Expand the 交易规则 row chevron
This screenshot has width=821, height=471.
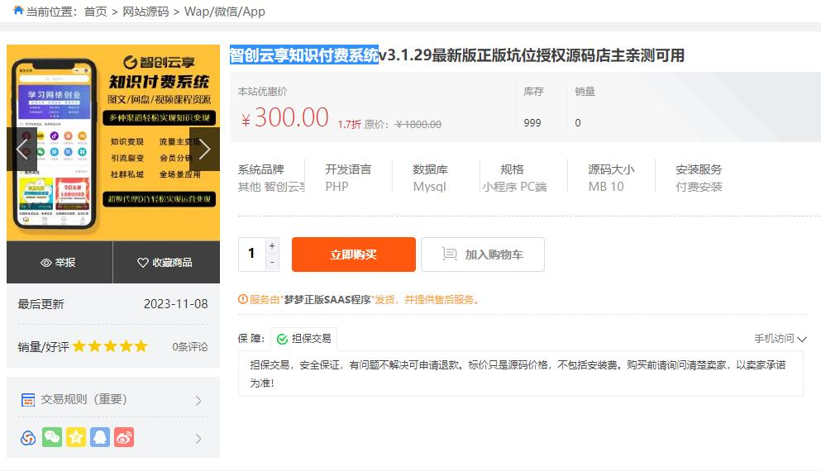[x=198, y=401]
